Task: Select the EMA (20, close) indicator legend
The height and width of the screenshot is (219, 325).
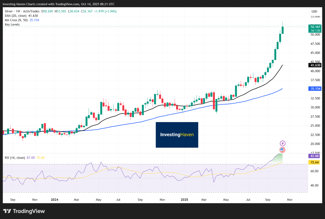Action: pos(17,16)
